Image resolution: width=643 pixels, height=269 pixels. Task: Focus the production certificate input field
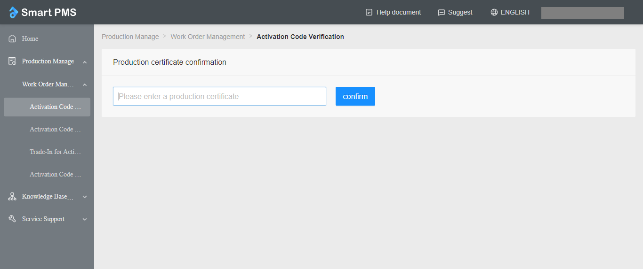coord(219,96)
